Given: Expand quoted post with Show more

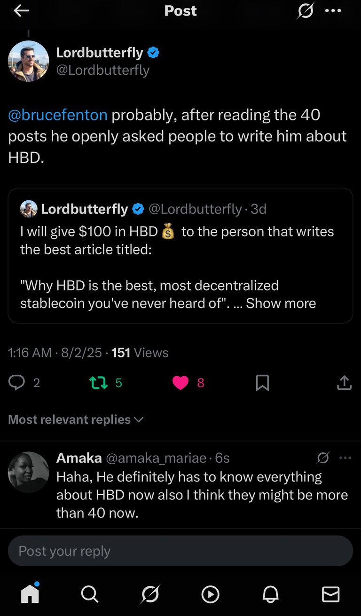Looking at the screenshot, I should pos(281,303).
